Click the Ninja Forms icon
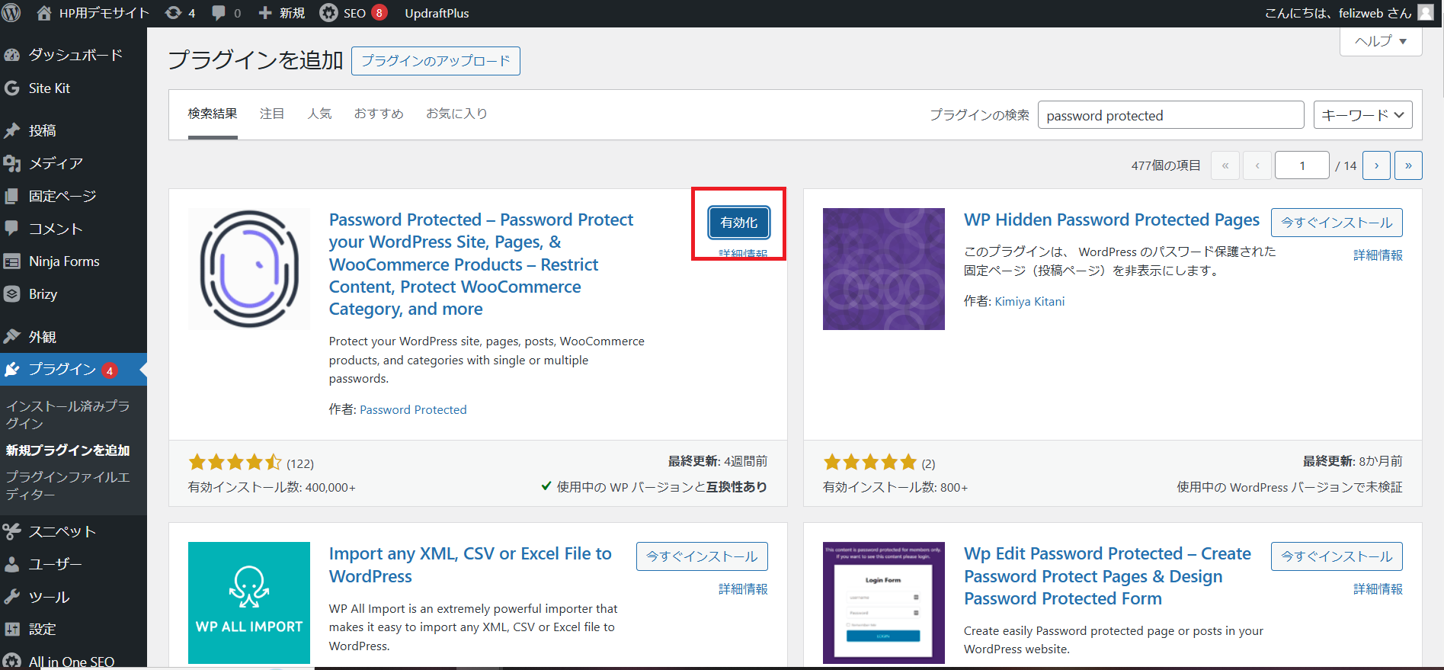This screenshot has width=1444, height=670. point(11,261)
